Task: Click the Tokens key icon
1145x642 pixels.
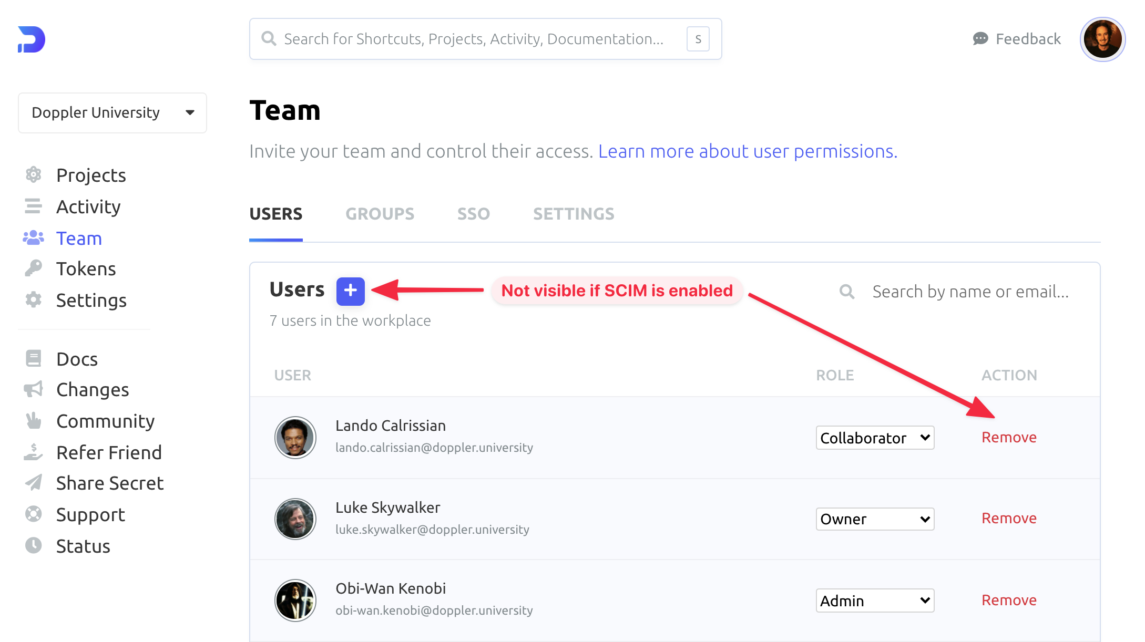Action: pos(33,268)
